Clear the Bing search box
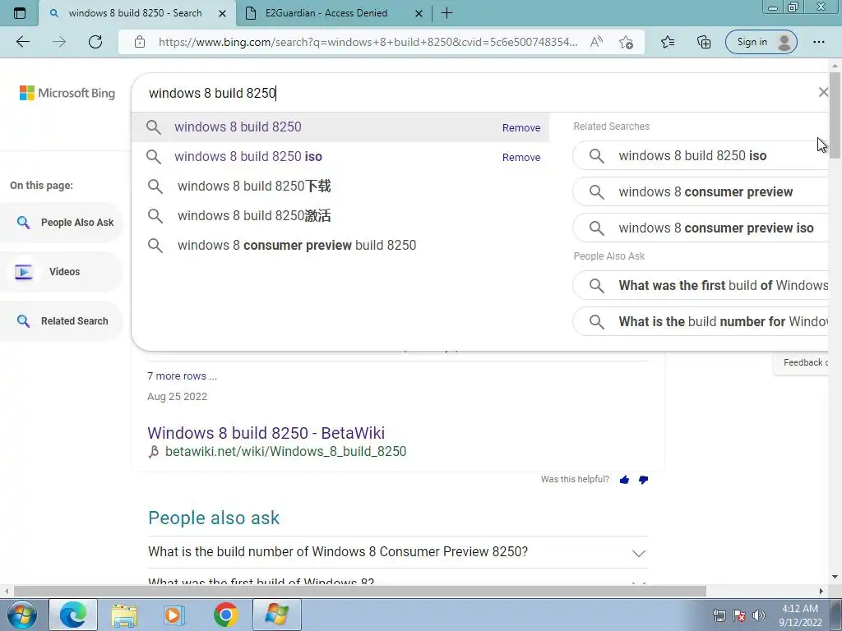The height and width of the screenshot is (631, 842). click(822, 92)
